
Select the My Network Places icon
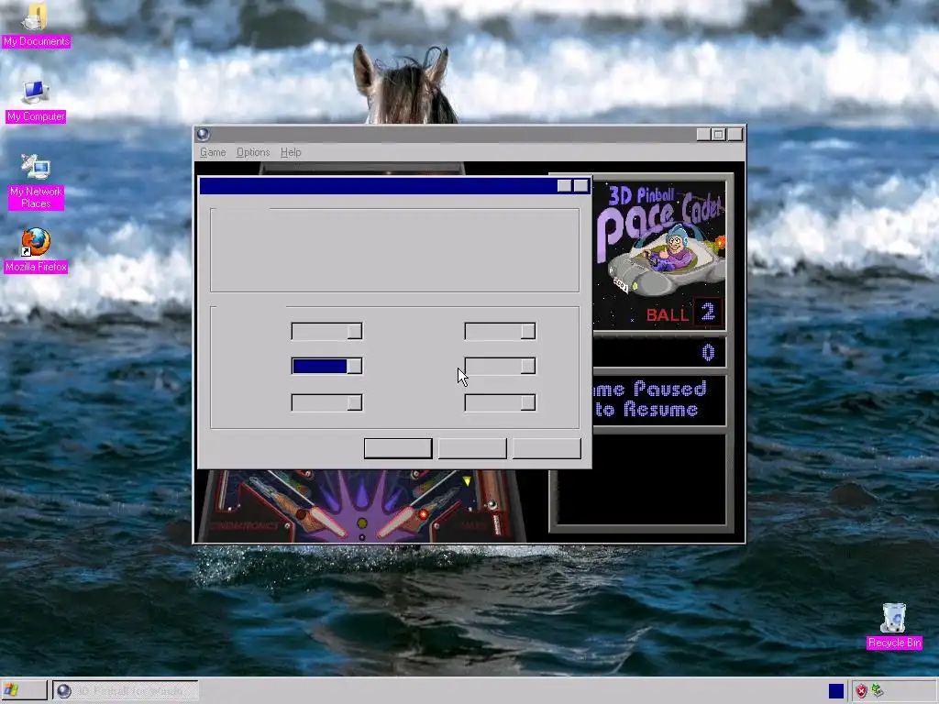[36, 182]
